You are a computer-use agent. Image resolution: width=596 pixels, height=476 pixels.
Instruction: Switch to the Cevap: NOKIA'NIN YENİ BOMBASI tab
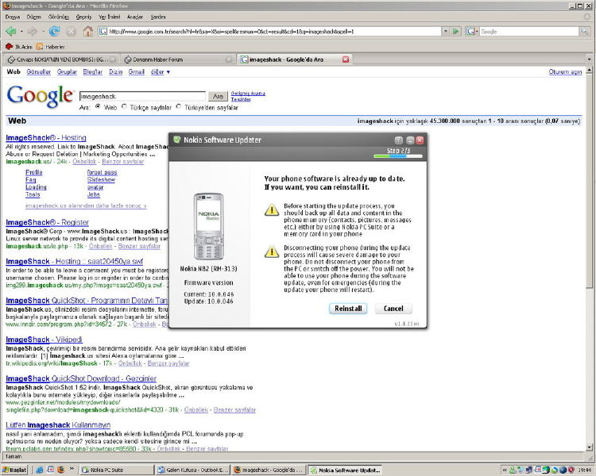(61, 59)
